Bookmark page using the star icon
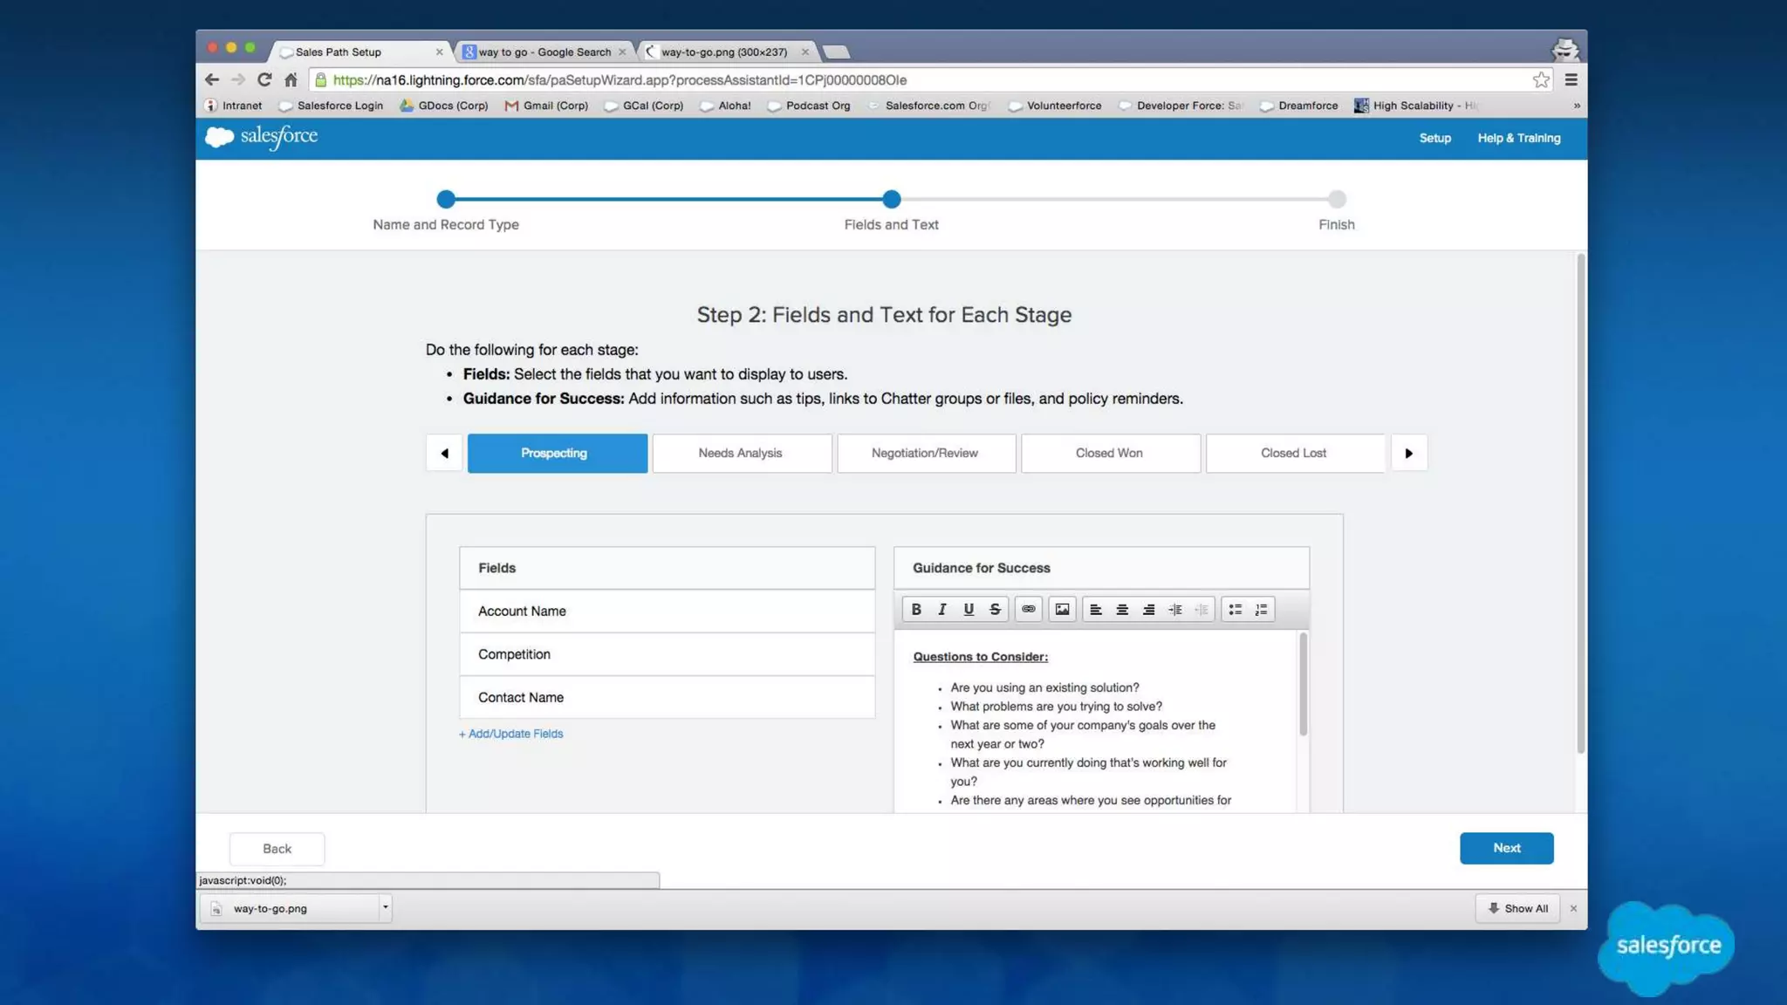 1541,80
